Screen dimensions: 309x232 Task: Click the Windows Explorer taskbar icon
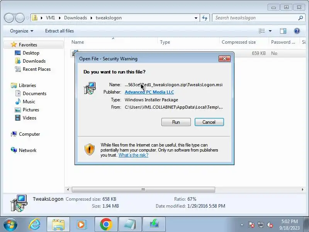click(58, 224)
